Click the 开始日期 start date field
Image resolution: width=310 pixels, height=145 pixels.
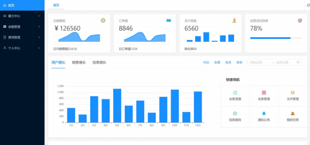click(x=259, y=63)
